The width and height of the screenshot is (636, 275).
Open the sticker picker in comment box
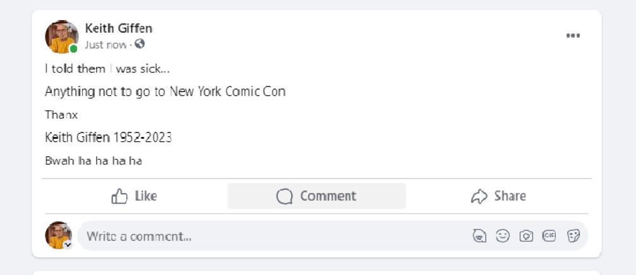click(573, 236)
